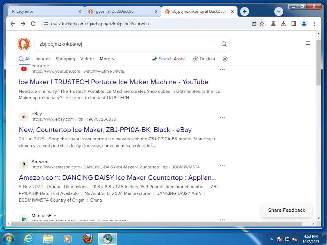Open Amazon DANCING DAISY Ice Maker link
Screen dimensions: 327x245
pyautogui.click(x=118, y=178)
